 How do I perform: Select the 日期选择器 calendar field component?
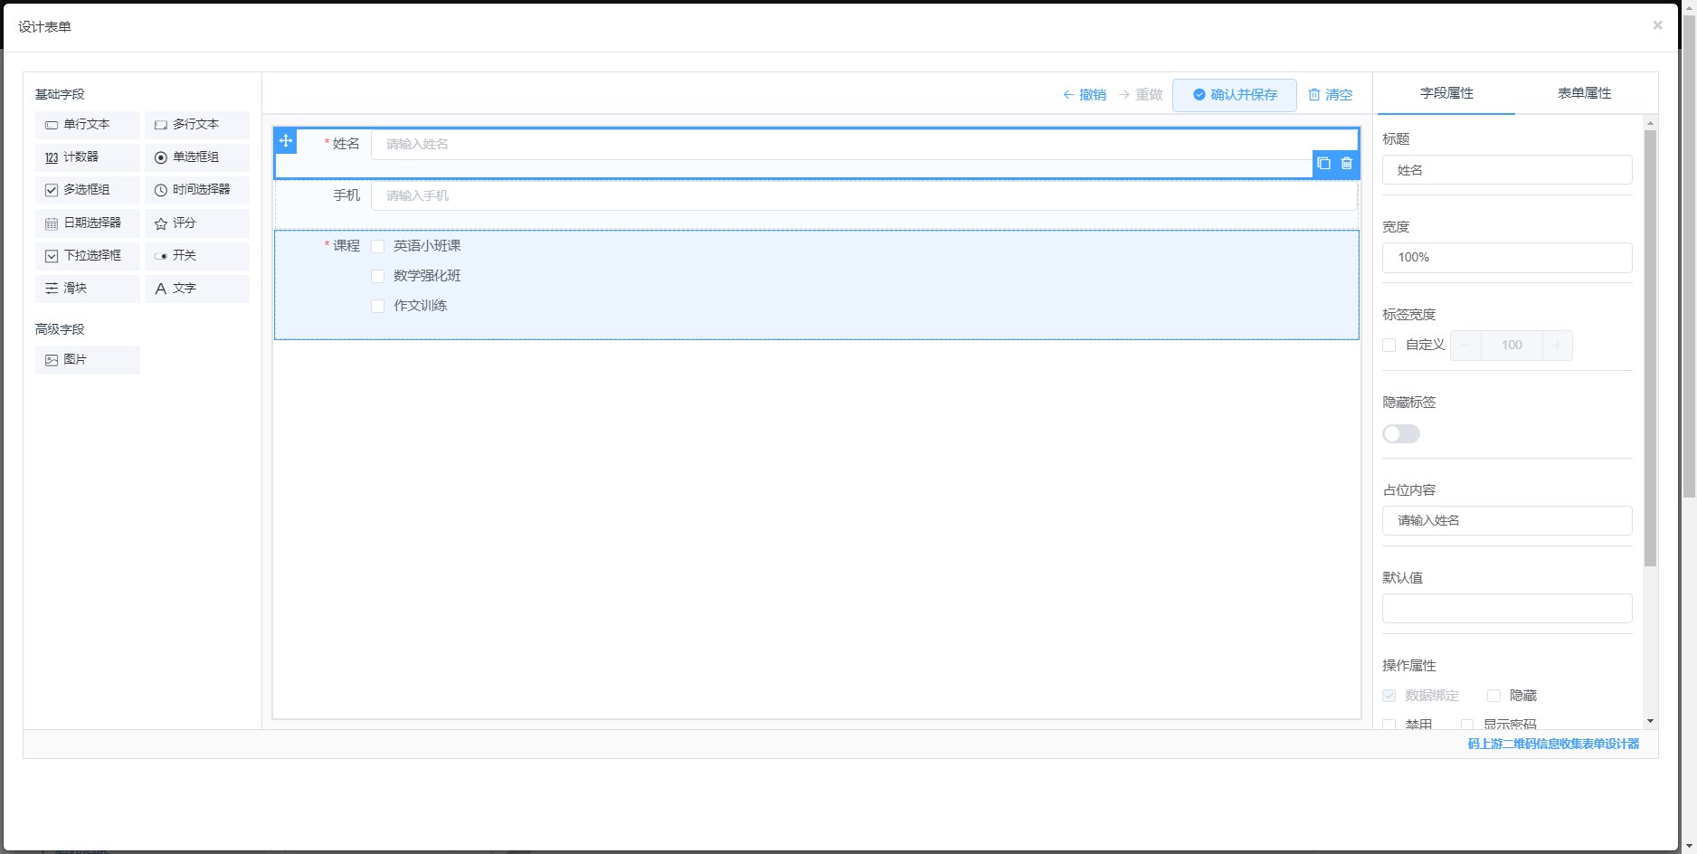(x=87, y=223)
